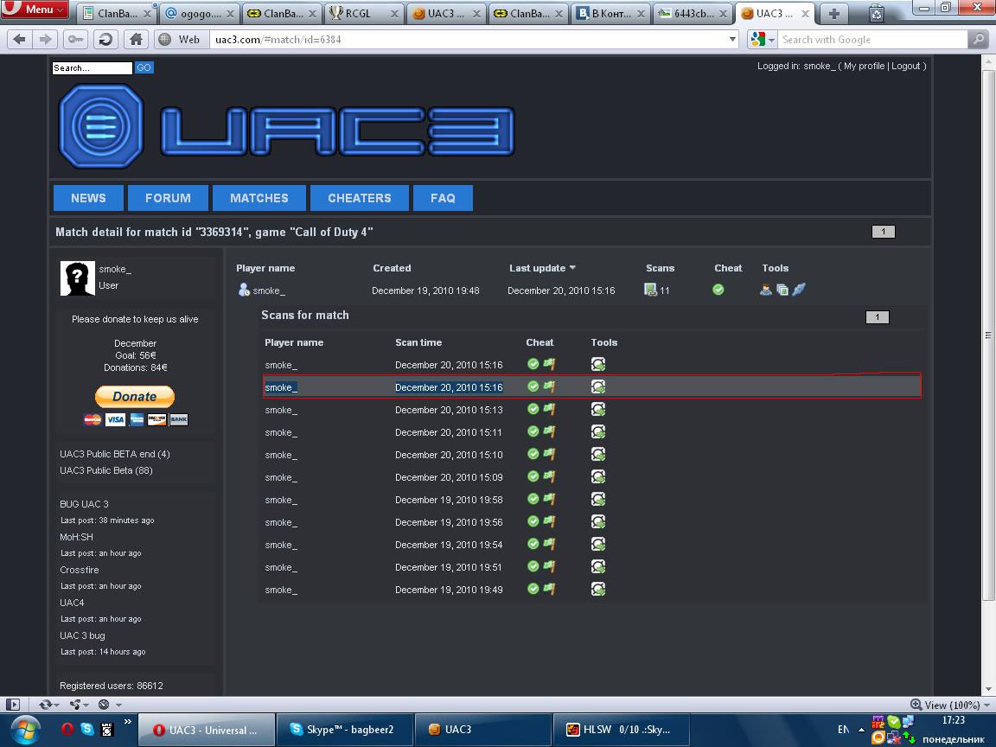Click the URL address bar
The image size is (996, 747).
[x=470, y=40]
